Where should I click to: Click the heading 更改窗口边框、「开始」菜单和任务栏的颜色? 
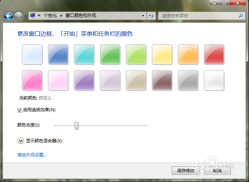point(75,34)
